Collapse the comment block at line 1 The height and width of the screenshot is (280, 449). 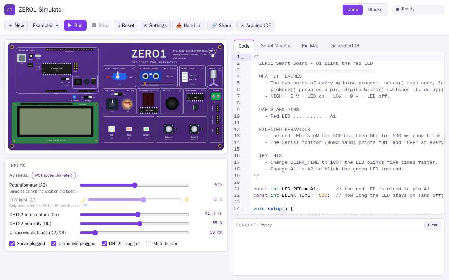coord(242,58)
